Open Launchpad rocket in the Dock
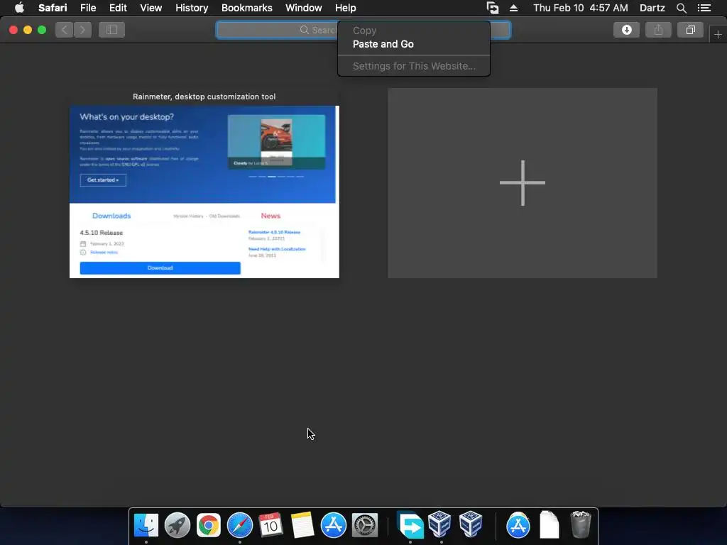This screenshot has width=727, height=545. click(177, 526)
